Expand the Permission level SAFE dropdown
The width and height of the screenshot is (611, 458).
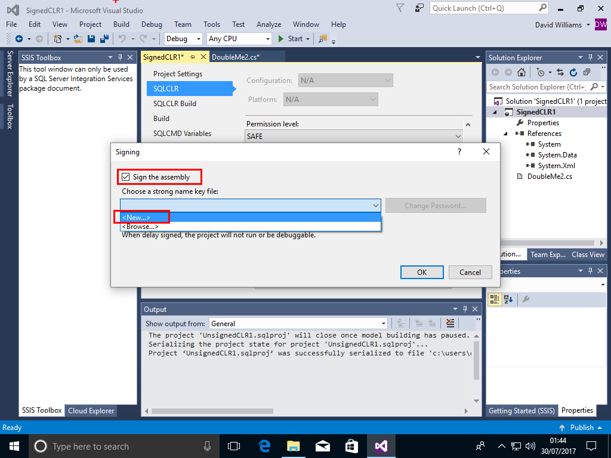pos(458,137)
